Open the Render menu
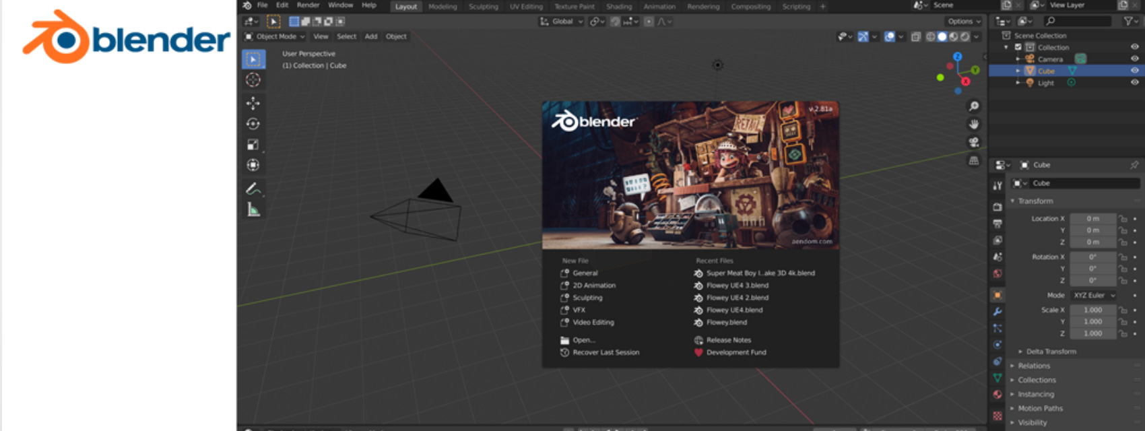Viewport: 1145px width, 431px height. pos(308,5)
